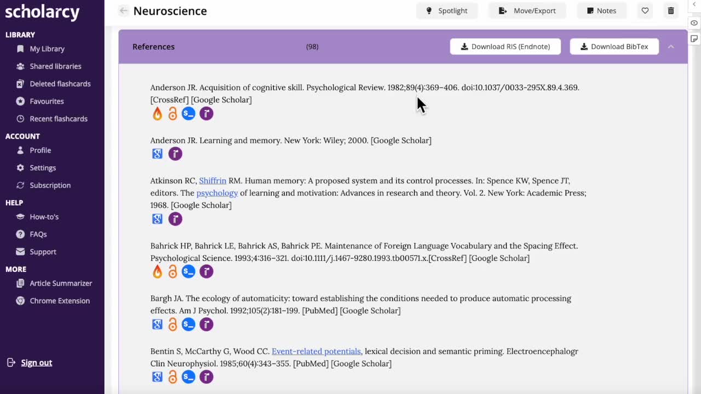
Task: Collapse the right side panel arrow
Action: click(x=694, y=4)
